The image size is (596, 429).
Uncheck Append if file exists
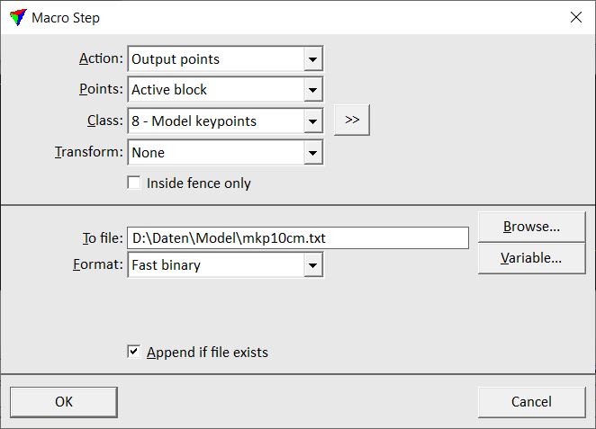(134, 352)
